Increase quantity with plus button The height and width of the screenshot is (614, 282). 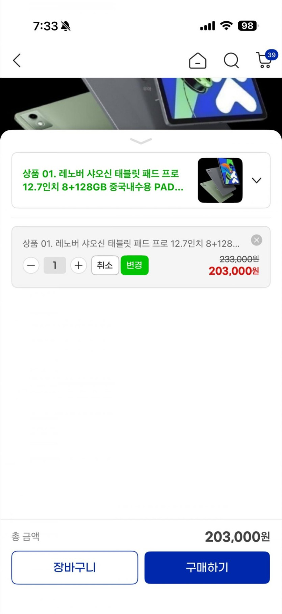(79, 265)
